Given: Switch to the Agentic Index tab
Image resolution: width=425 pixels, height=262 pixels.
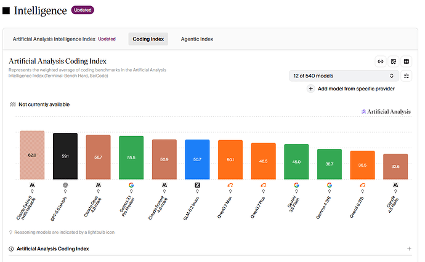Looking at the screenshot, I should click(x=197, y=39).
